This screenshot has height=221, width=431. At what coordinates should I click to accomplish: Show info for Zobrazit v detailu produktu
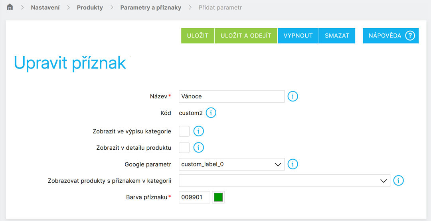click(199, 148)
